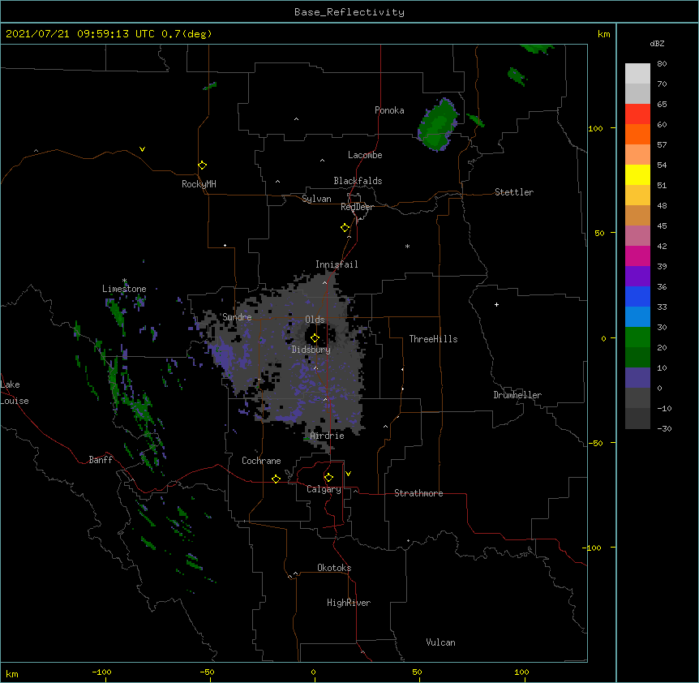The image size is (699, 683).
Task: Pick the pink 42-45 dBZ swatch
Action: click(x=637, y=236)
